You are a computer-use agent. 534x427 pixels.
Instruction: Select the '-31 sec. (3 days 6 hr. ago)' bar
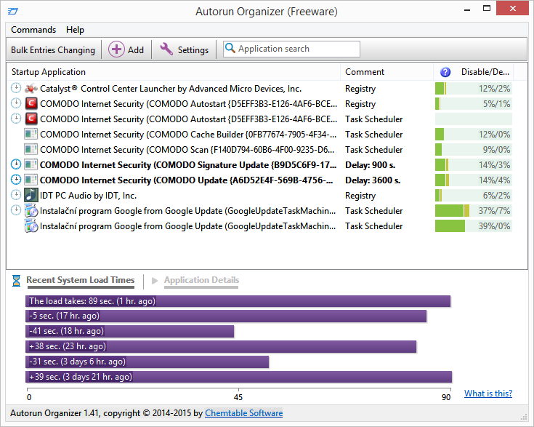[147, 362]
